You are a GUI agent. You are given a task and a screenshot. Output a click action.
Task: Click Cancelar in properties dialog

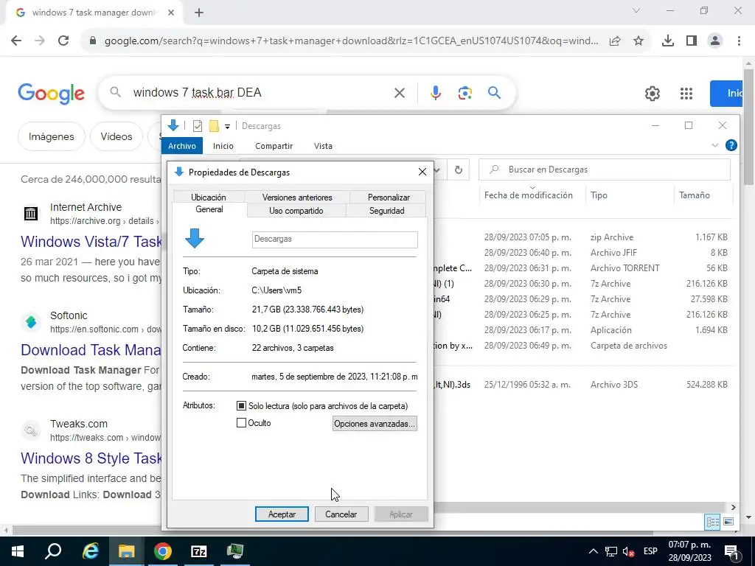[x=341, y=514]
